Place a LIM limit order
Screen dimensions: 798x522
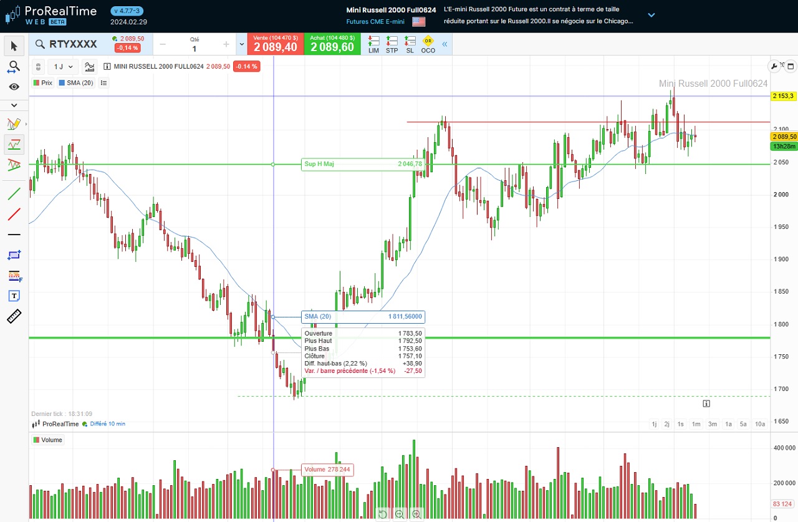click(373, 44)
